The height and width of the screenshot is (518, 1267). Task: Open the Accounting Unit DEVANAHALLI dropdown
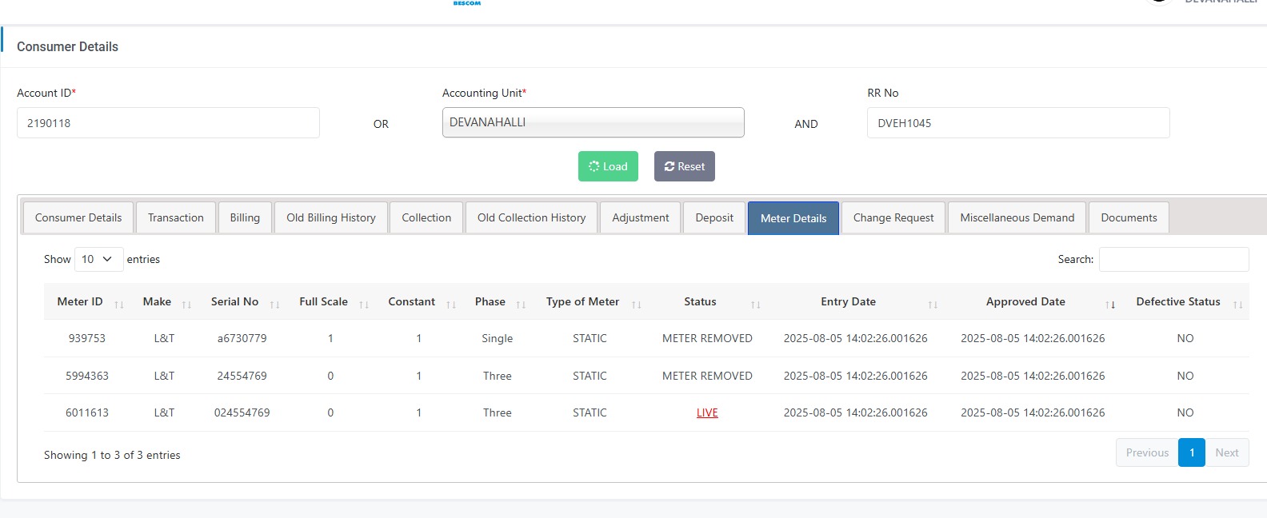coord(593,122)
